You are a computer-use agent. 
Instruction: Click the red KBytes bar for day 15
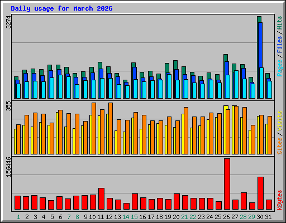[135, 202]
